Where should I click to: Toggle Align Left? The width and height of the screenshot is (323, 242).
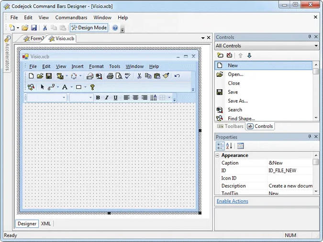point(126,97)
